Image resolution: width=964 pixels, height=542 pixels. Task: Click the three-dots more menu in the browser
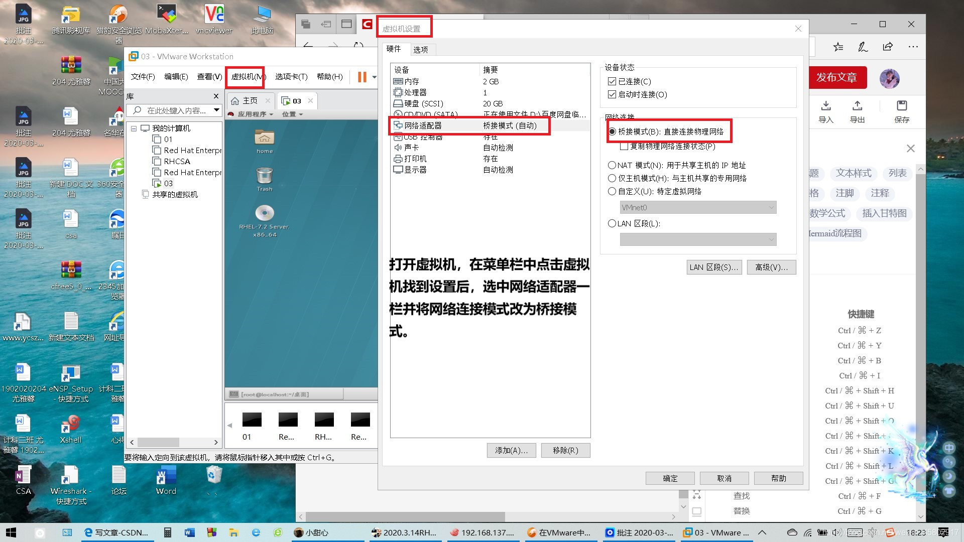pos(913,47)
